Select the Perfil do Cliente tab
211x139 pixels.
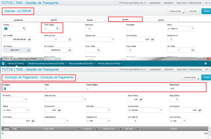[108, 63]
